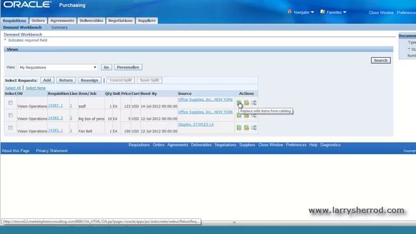
Task: Open line 1 link in the Fan Belt row
Action: click(71, 131)
